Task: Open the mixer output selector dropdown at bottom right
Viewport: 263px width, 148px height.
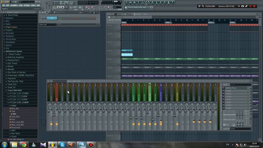Action: click(x=240, y=129)
